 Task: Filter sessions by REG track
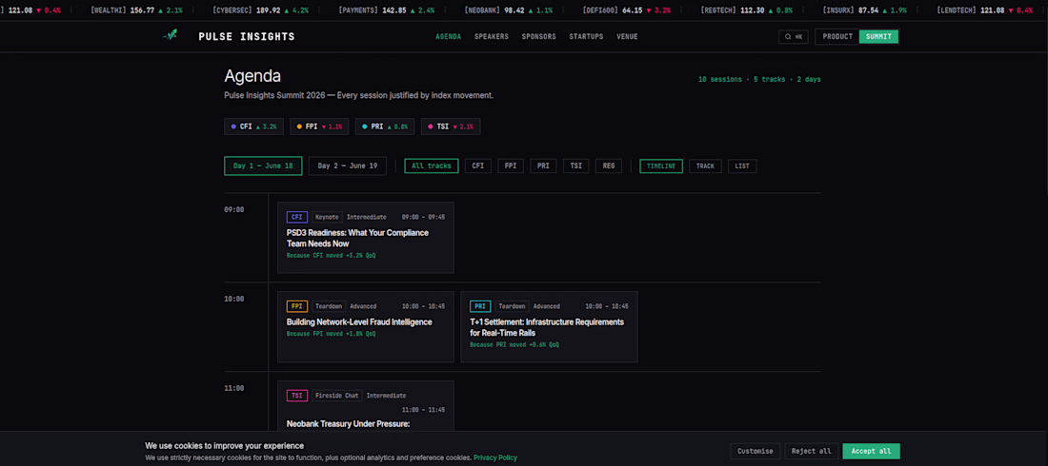pos(609,165)
